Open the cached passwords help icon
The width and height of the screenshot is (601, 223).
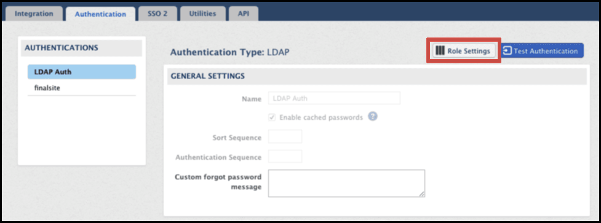pyautogui.click(x=373, y=117)
